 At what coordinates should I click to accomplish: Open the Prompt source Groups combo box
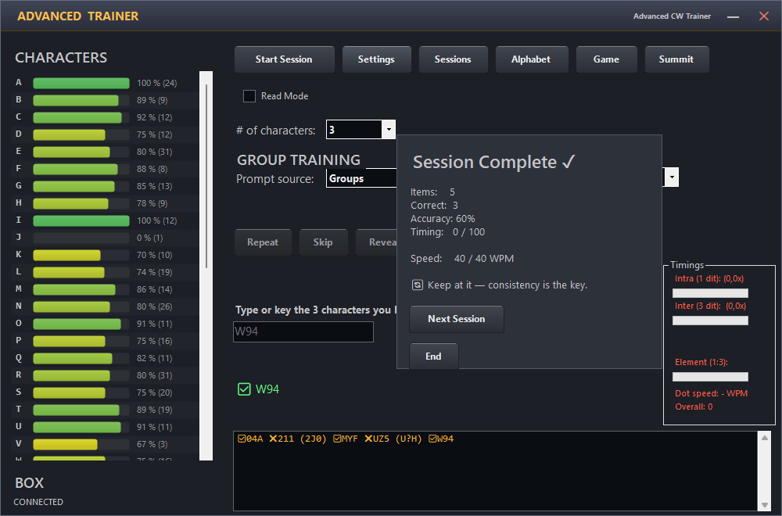361,178
